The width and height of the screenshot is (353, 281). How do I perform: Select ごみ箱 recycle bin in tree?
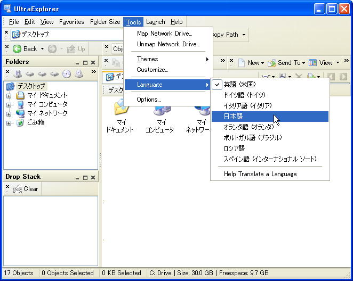click(36, 122)
